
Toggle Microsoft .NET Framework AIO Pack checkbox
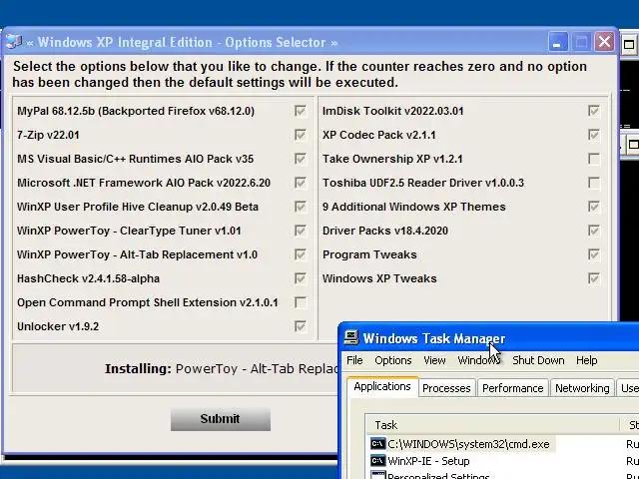(301, 183)
